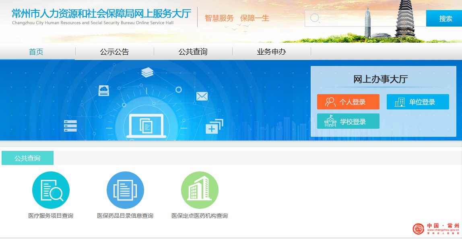Image resolution: width=462 pixels, height=239 pixels.
Task: Click the 医保定点医药机构查询 link
Action: (200, 216)
